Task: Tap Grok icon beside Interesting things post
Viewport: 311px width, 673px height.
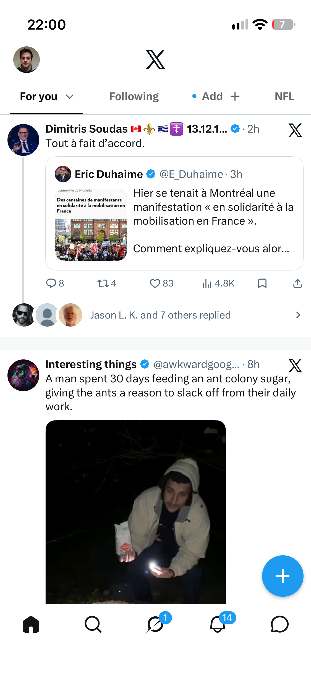Action: (295, 366)
